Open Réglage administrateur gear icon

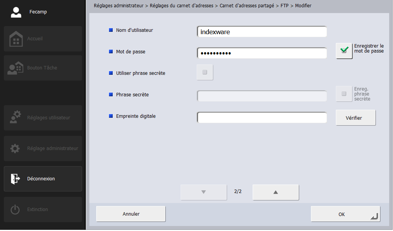(x=15, y=148)
